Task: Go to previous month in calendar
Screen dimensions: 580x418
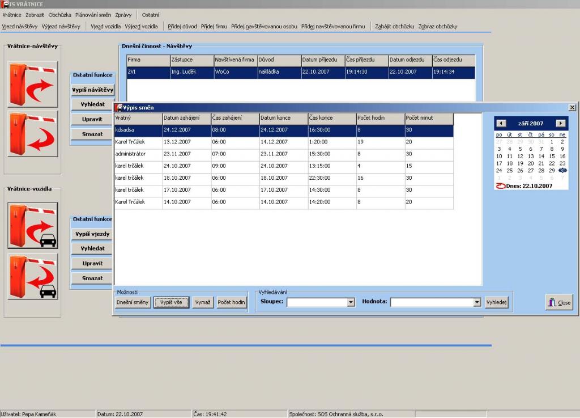Action: (501, 123)
